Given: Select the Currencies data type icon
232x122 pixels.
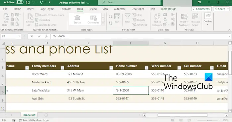Looking at the screenshot, I should pos(93,19).
